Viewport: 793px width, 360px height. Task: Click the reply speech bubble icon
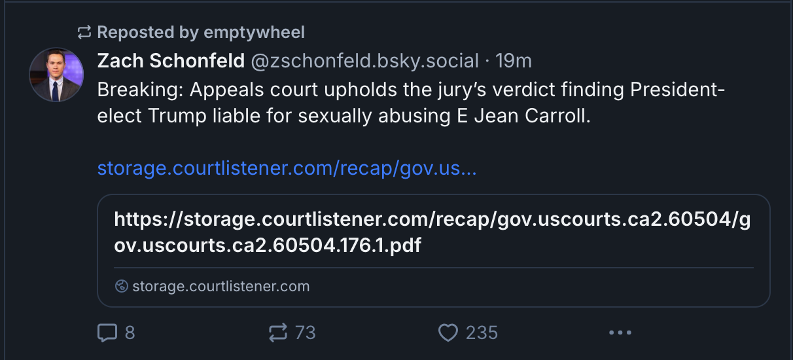pos(107,333)
